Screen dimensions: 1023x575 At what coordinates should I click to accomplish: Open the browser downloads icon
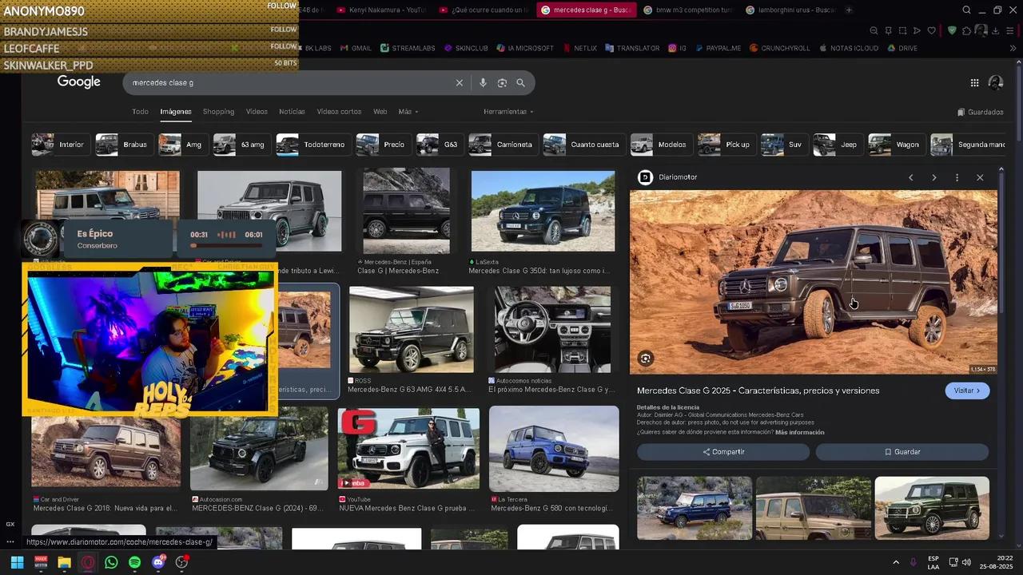(x=996, y=31)
